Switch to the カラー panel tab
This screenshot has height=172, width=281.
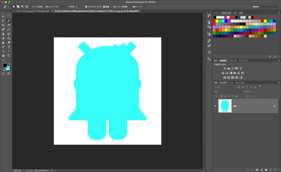pos(216,13)
